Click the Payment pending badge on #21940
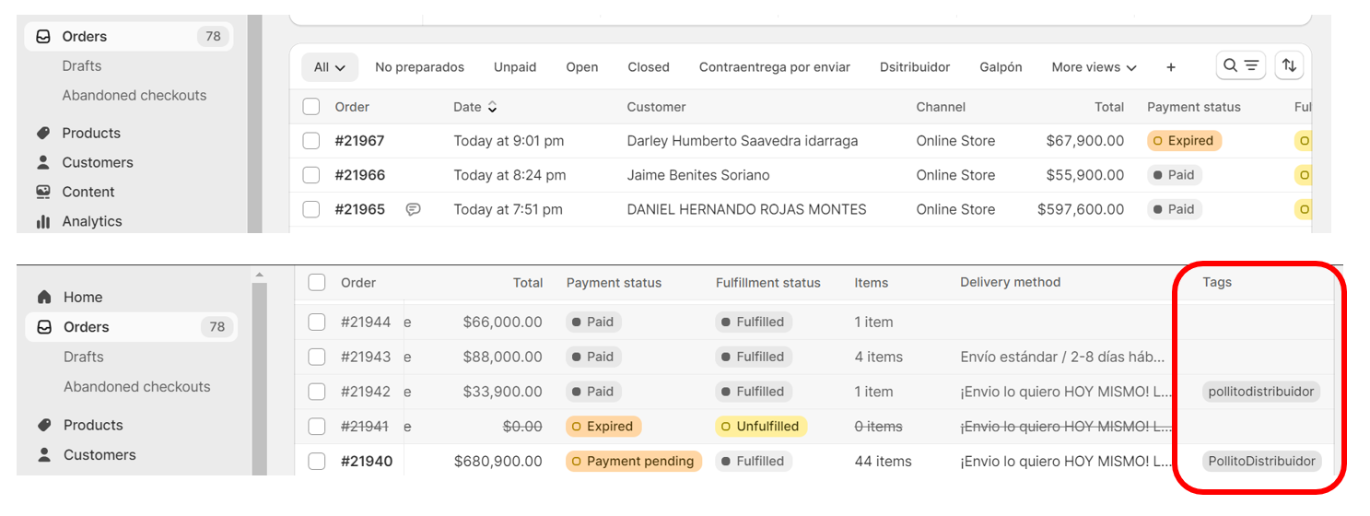The height and width of the screenshot is (516, 1370). [x=634, y=462]
